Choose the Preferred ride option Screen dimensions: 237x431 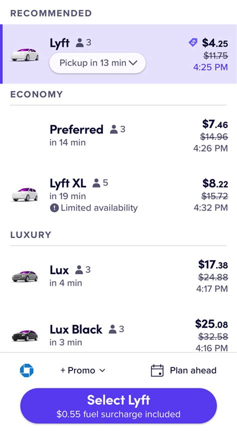pos(118,136)
